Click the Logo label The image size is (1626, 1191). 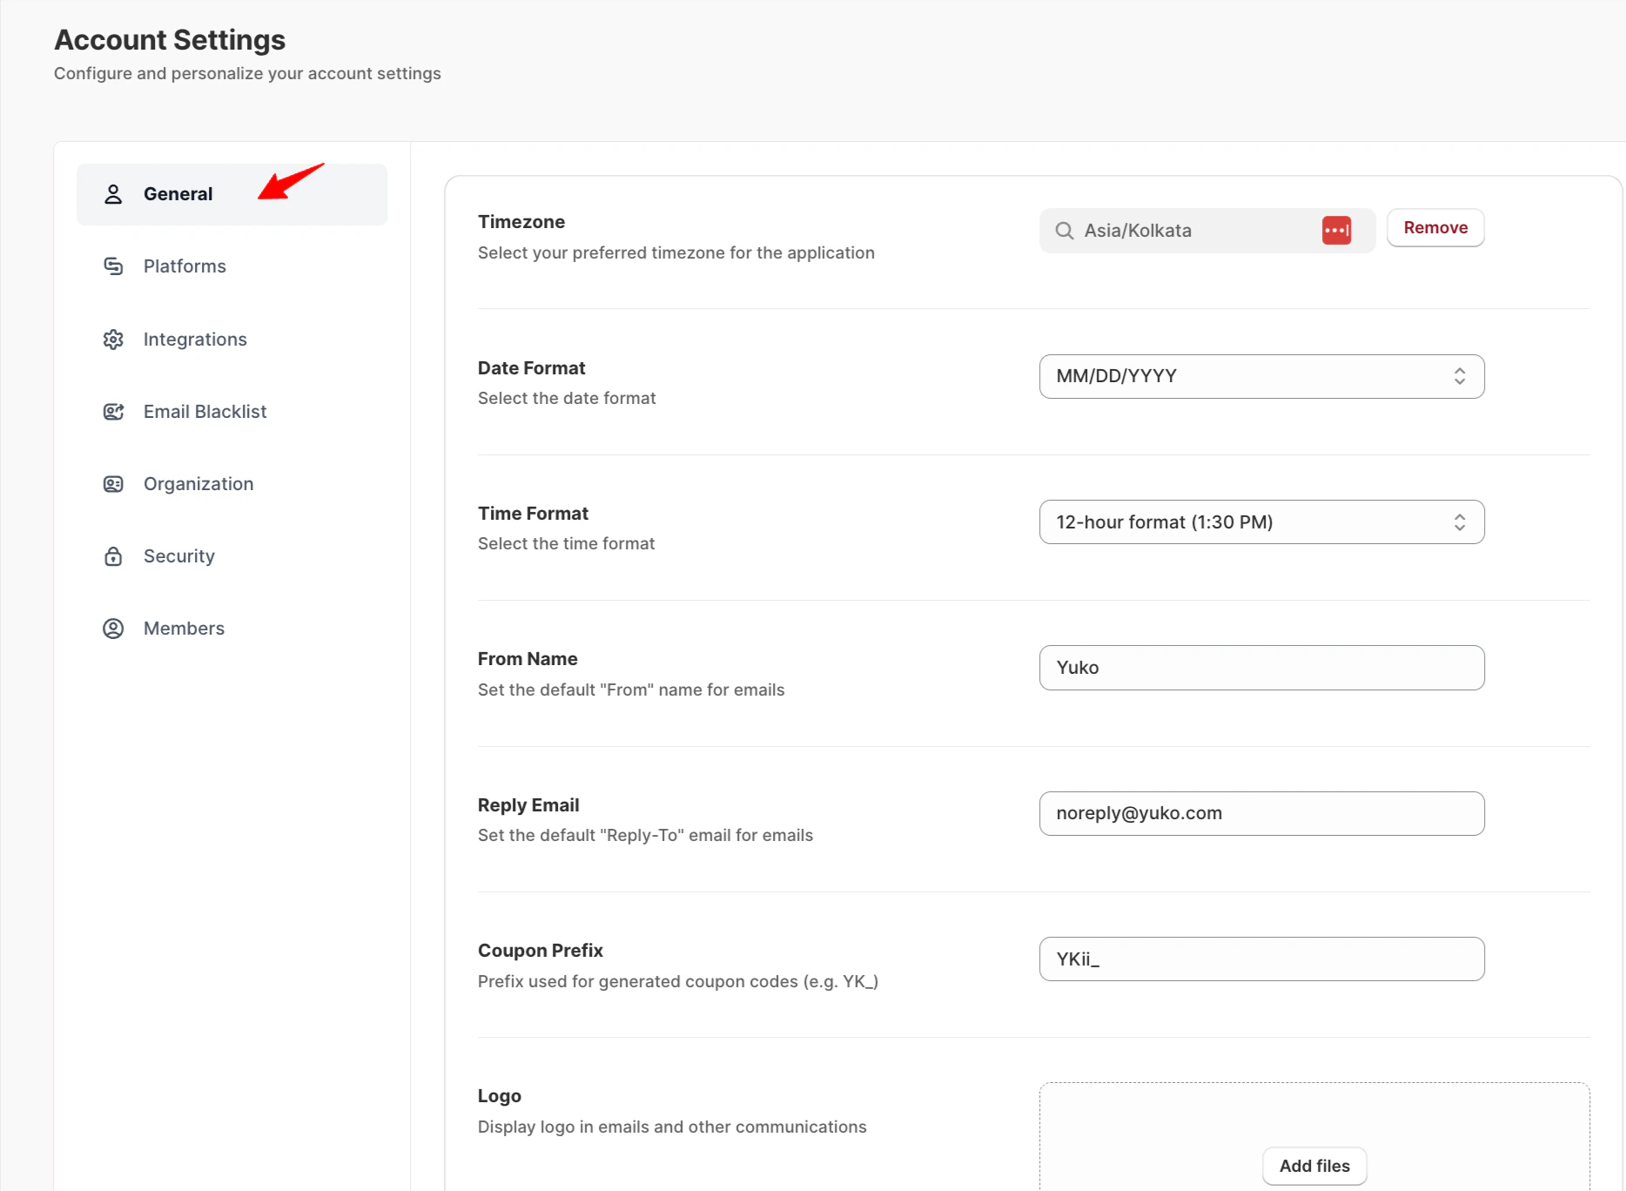500,1096
